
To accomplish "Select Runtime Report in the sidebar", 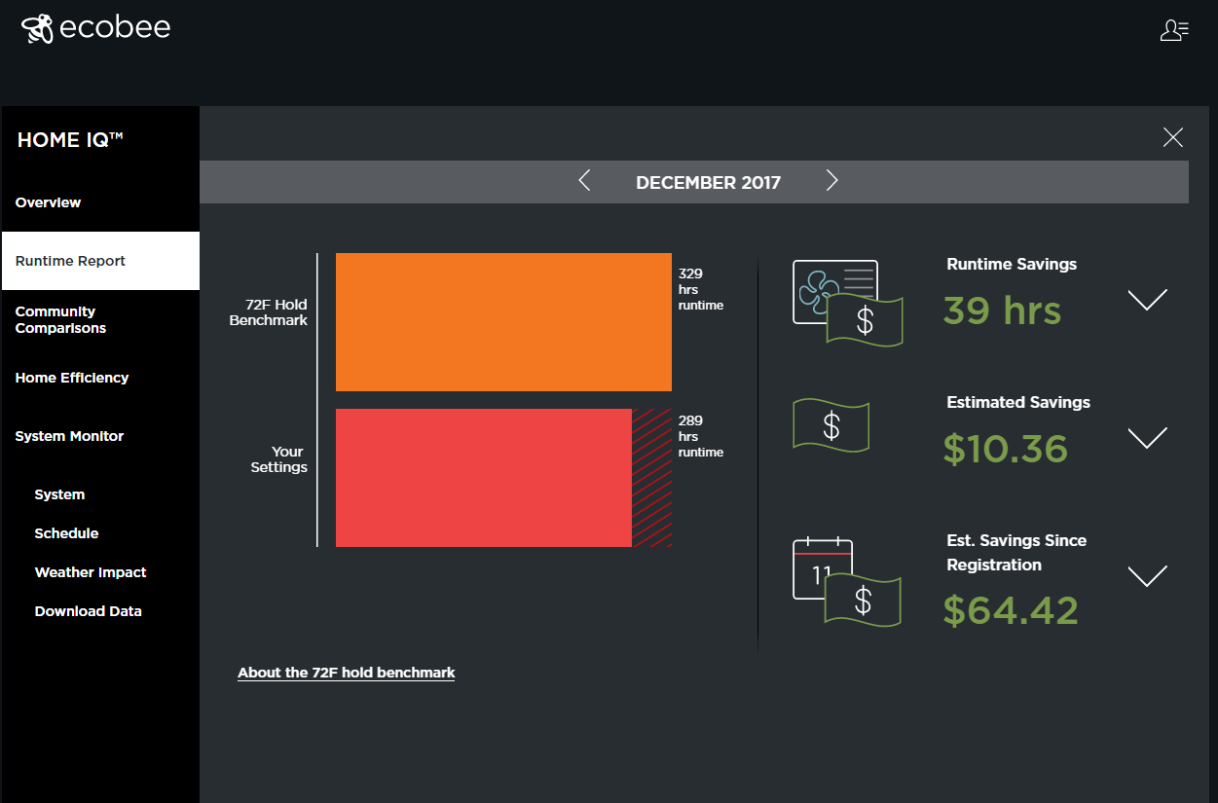I will tap(70, 261).
